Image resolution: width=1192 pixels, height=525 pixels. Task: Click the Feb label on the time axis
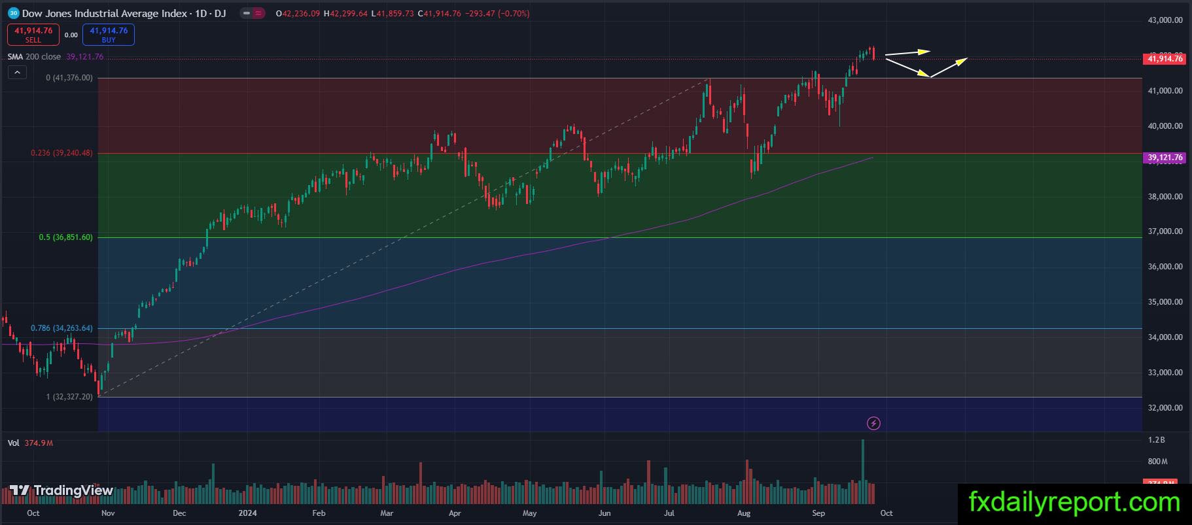pos(319,513)
